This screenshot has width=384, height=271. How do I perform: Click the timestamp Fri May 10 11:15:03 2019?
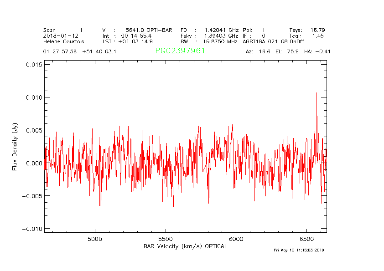[x=299, y=250]
